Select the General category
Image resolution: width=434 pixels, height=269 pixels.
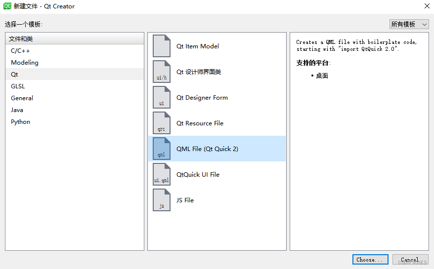pos(75,98)
